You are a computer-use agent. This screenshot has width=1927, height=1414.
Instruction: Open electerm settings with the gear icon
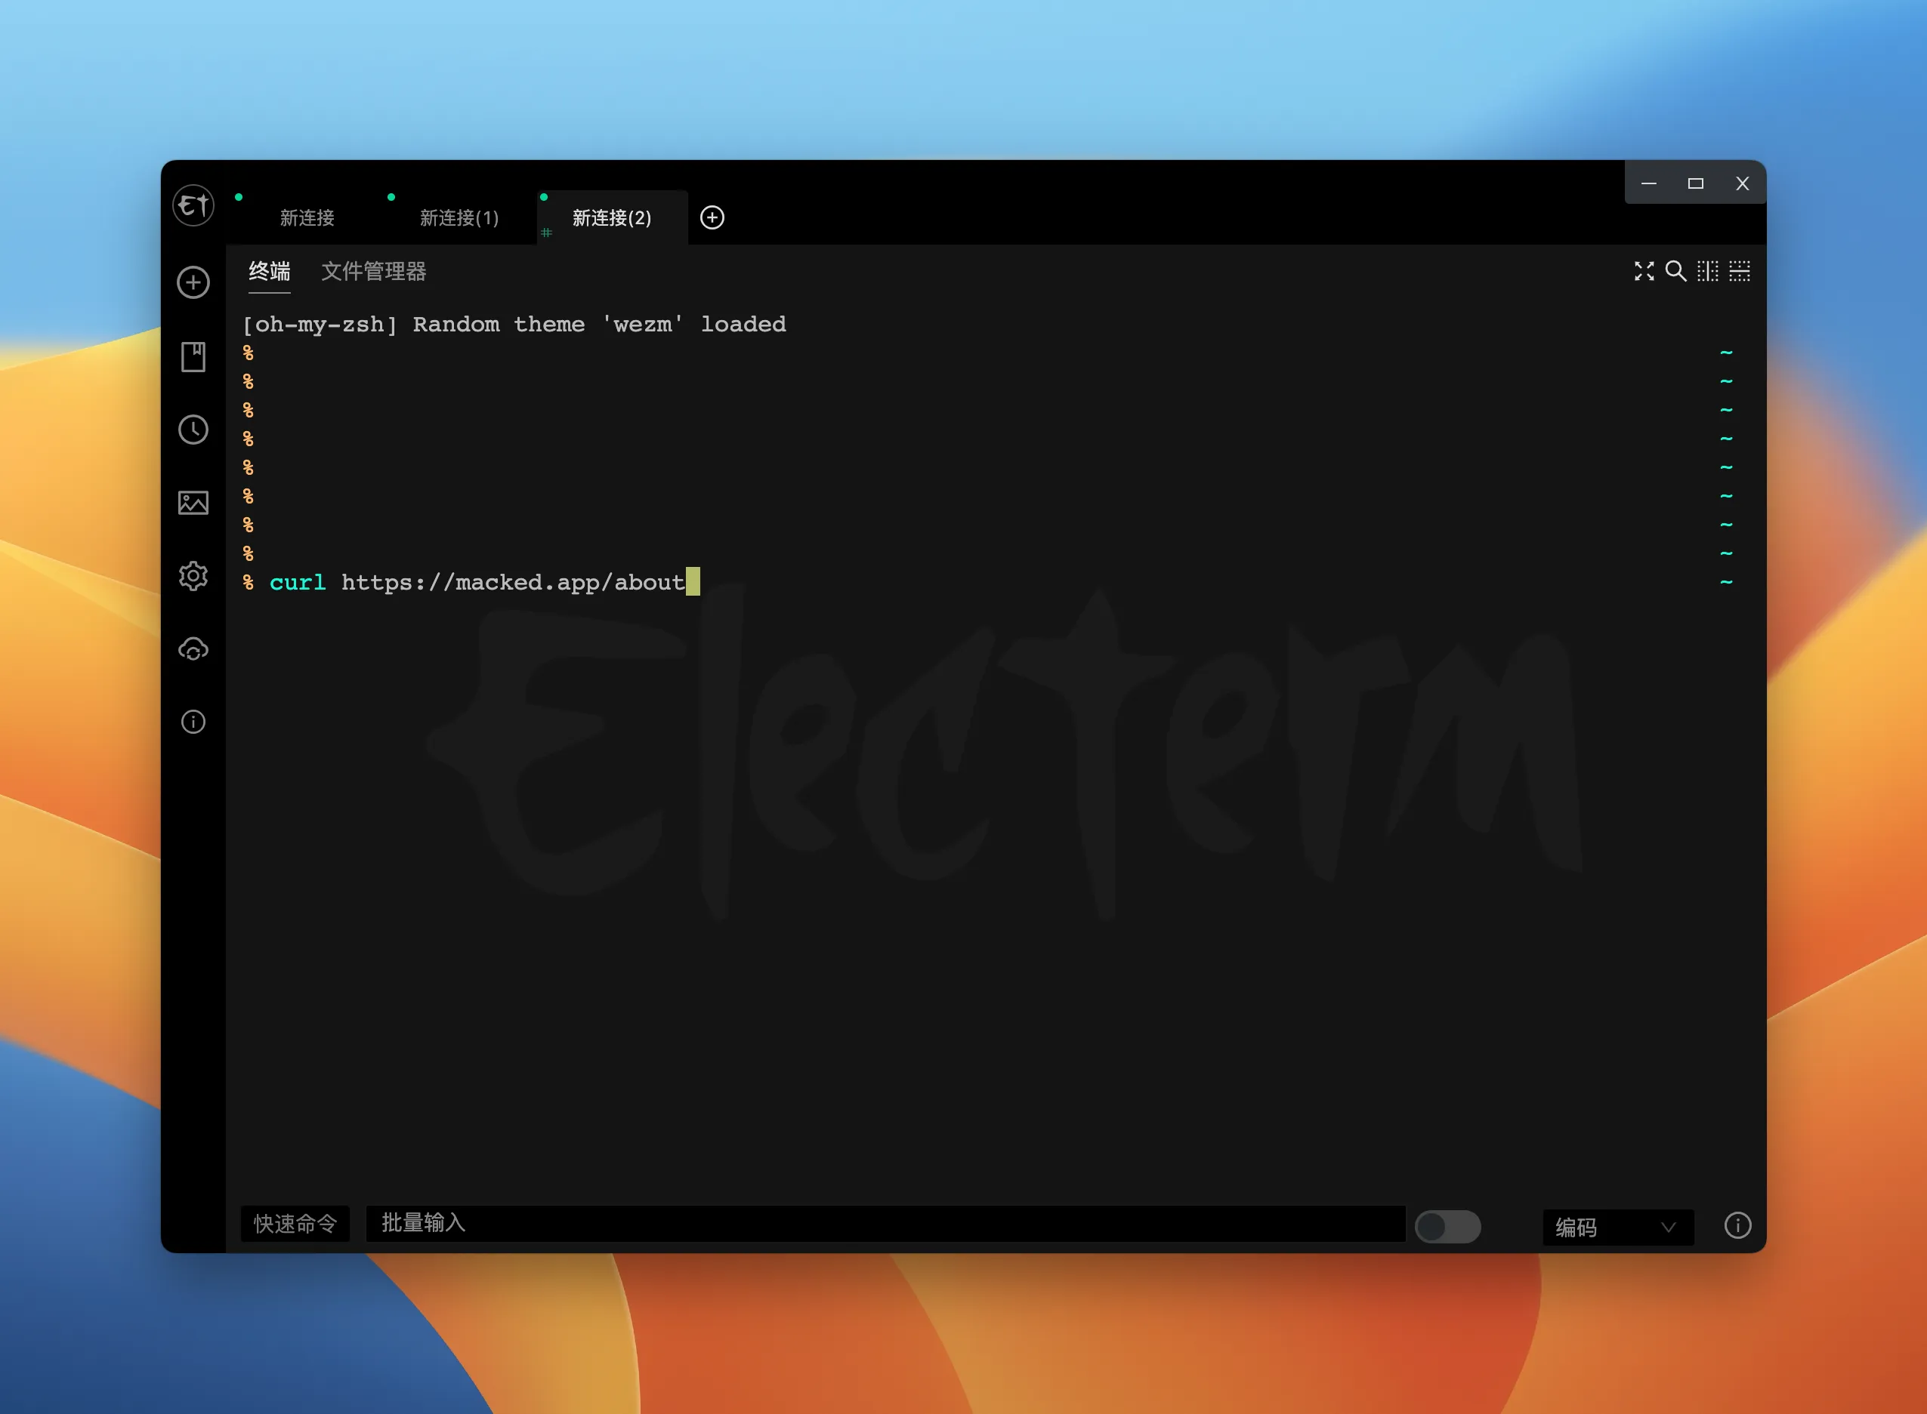click(193, 576)
